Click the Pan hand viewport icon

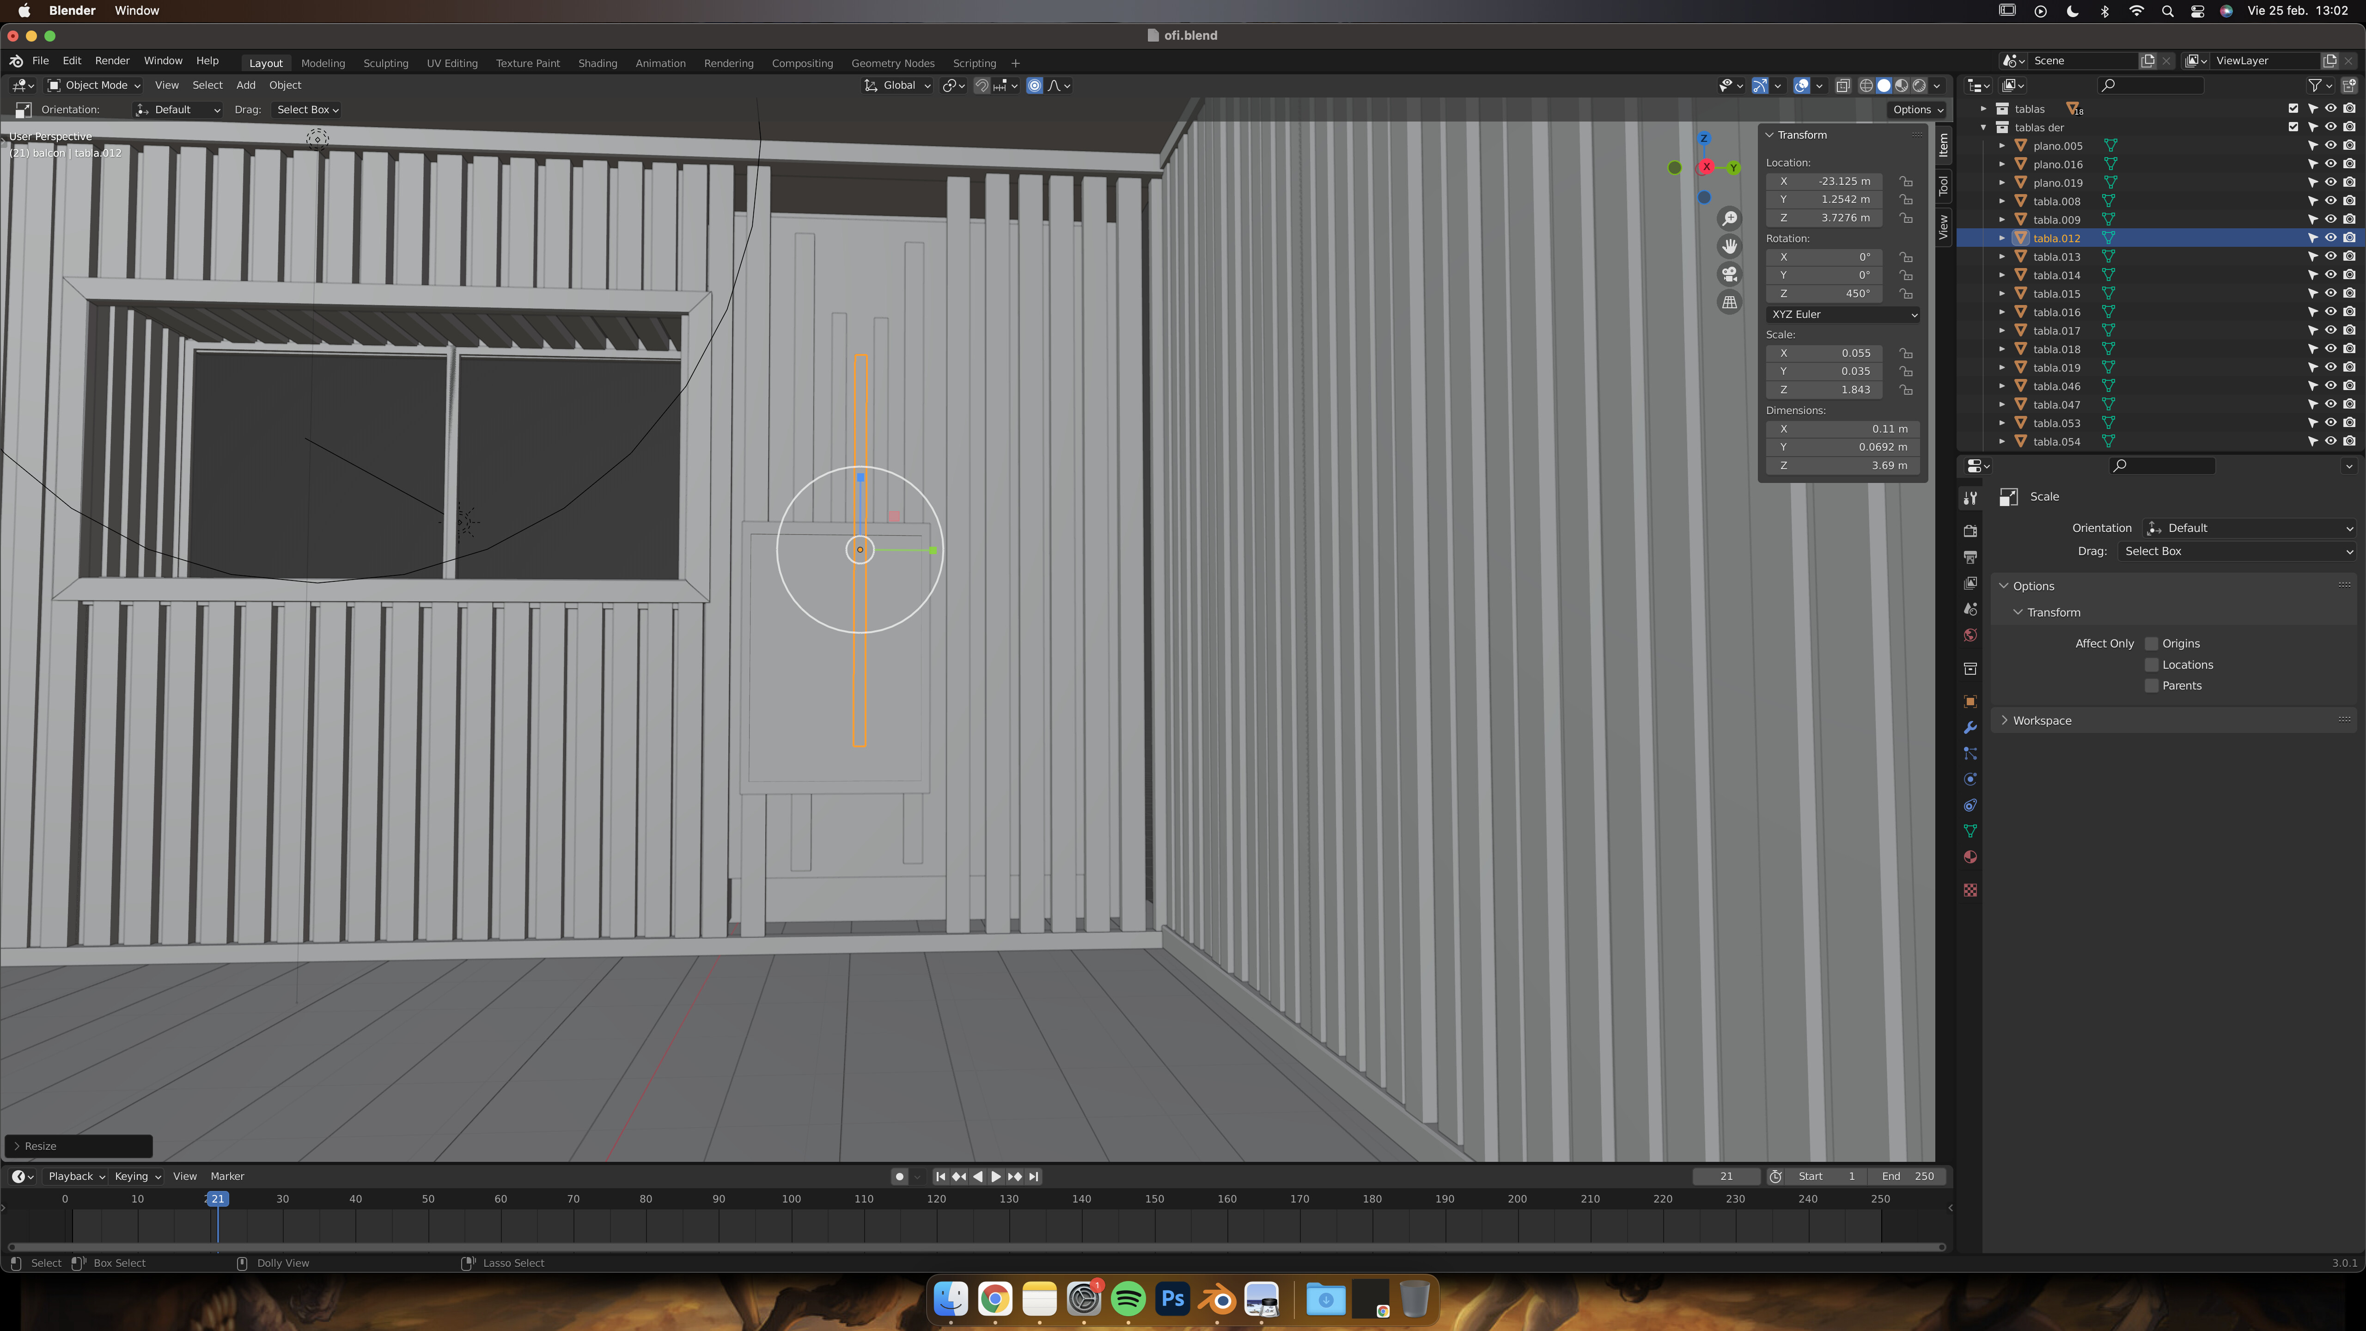coord(1730,246)
